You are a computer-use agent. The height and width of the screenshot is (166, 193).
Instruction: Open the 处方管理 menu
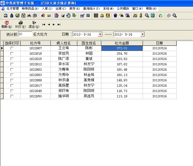tap(13, 9)
